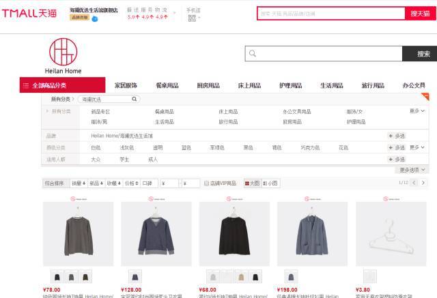Enable multi-select for the 适用人群 row
Image resolution: width=437 pixels, height=298 pixels.
coord(397,159)
